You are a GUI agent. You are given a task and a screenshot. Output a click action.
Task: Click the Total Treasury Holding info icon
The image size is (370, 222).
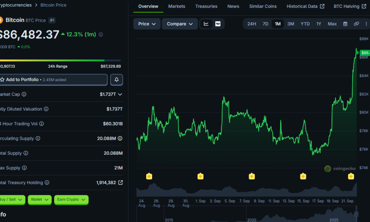coord(47,182)
